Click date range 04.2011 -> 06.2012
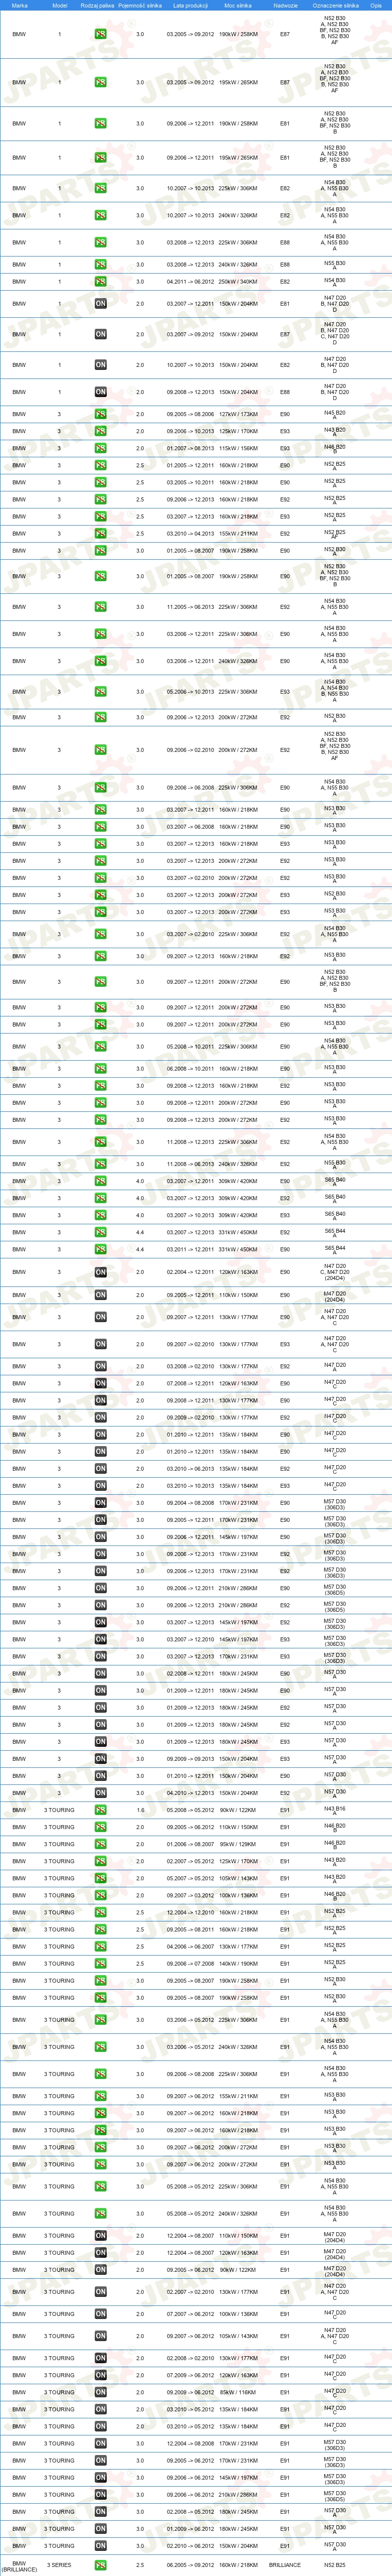This screenshot has height=2576, width=392. 190,282
